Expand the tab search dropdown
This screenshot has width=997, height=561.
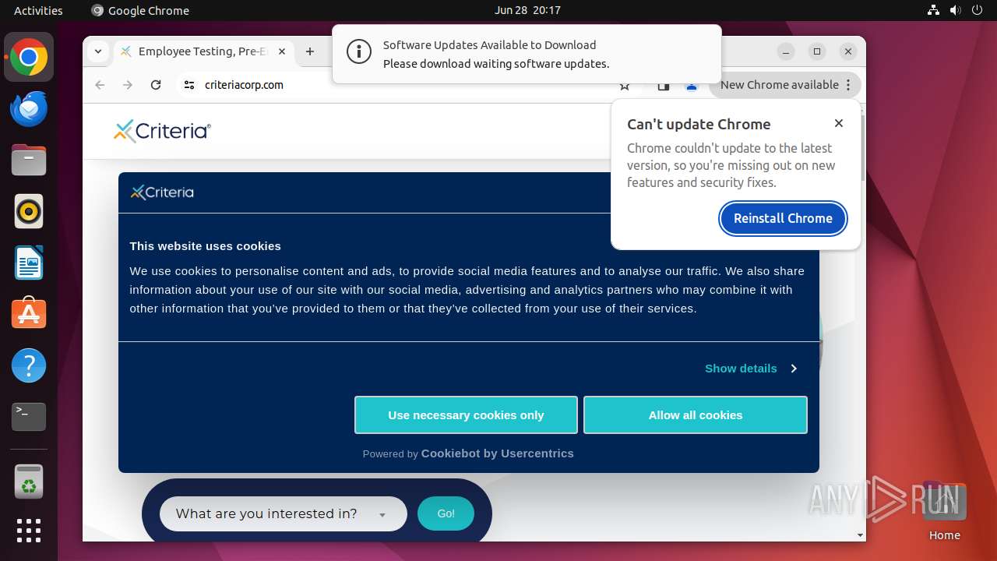pos(98,51)
